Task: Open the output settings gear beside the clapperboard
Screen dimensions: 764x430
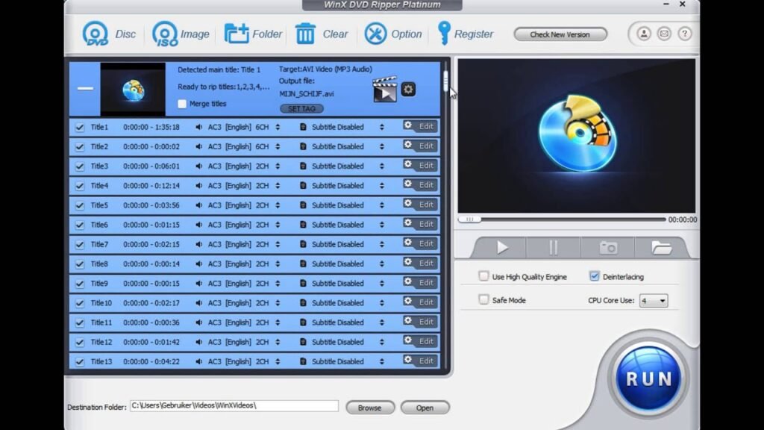Action: click(x=408, y=90)
